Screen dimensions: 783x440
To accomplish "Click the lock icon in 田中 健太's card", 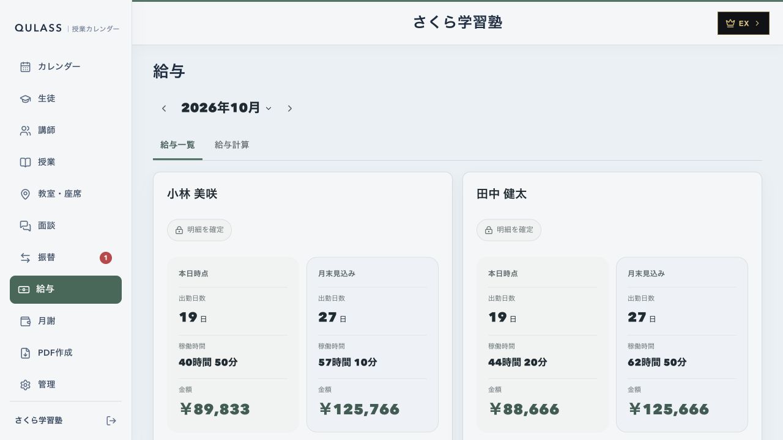I will 489,230.
